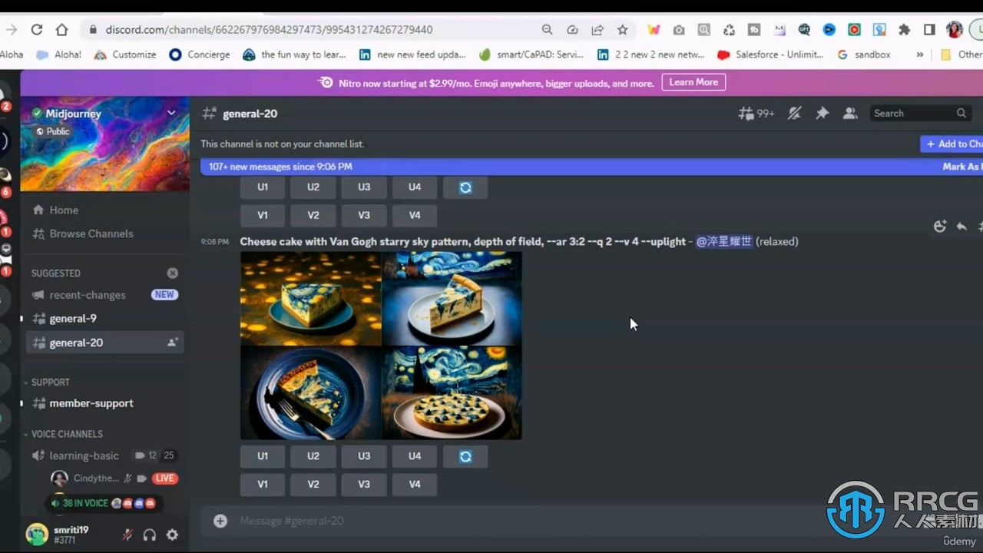This screenshot has width=983, height=553.
Task: Open the sandbox bookmark
Action: 864,55
